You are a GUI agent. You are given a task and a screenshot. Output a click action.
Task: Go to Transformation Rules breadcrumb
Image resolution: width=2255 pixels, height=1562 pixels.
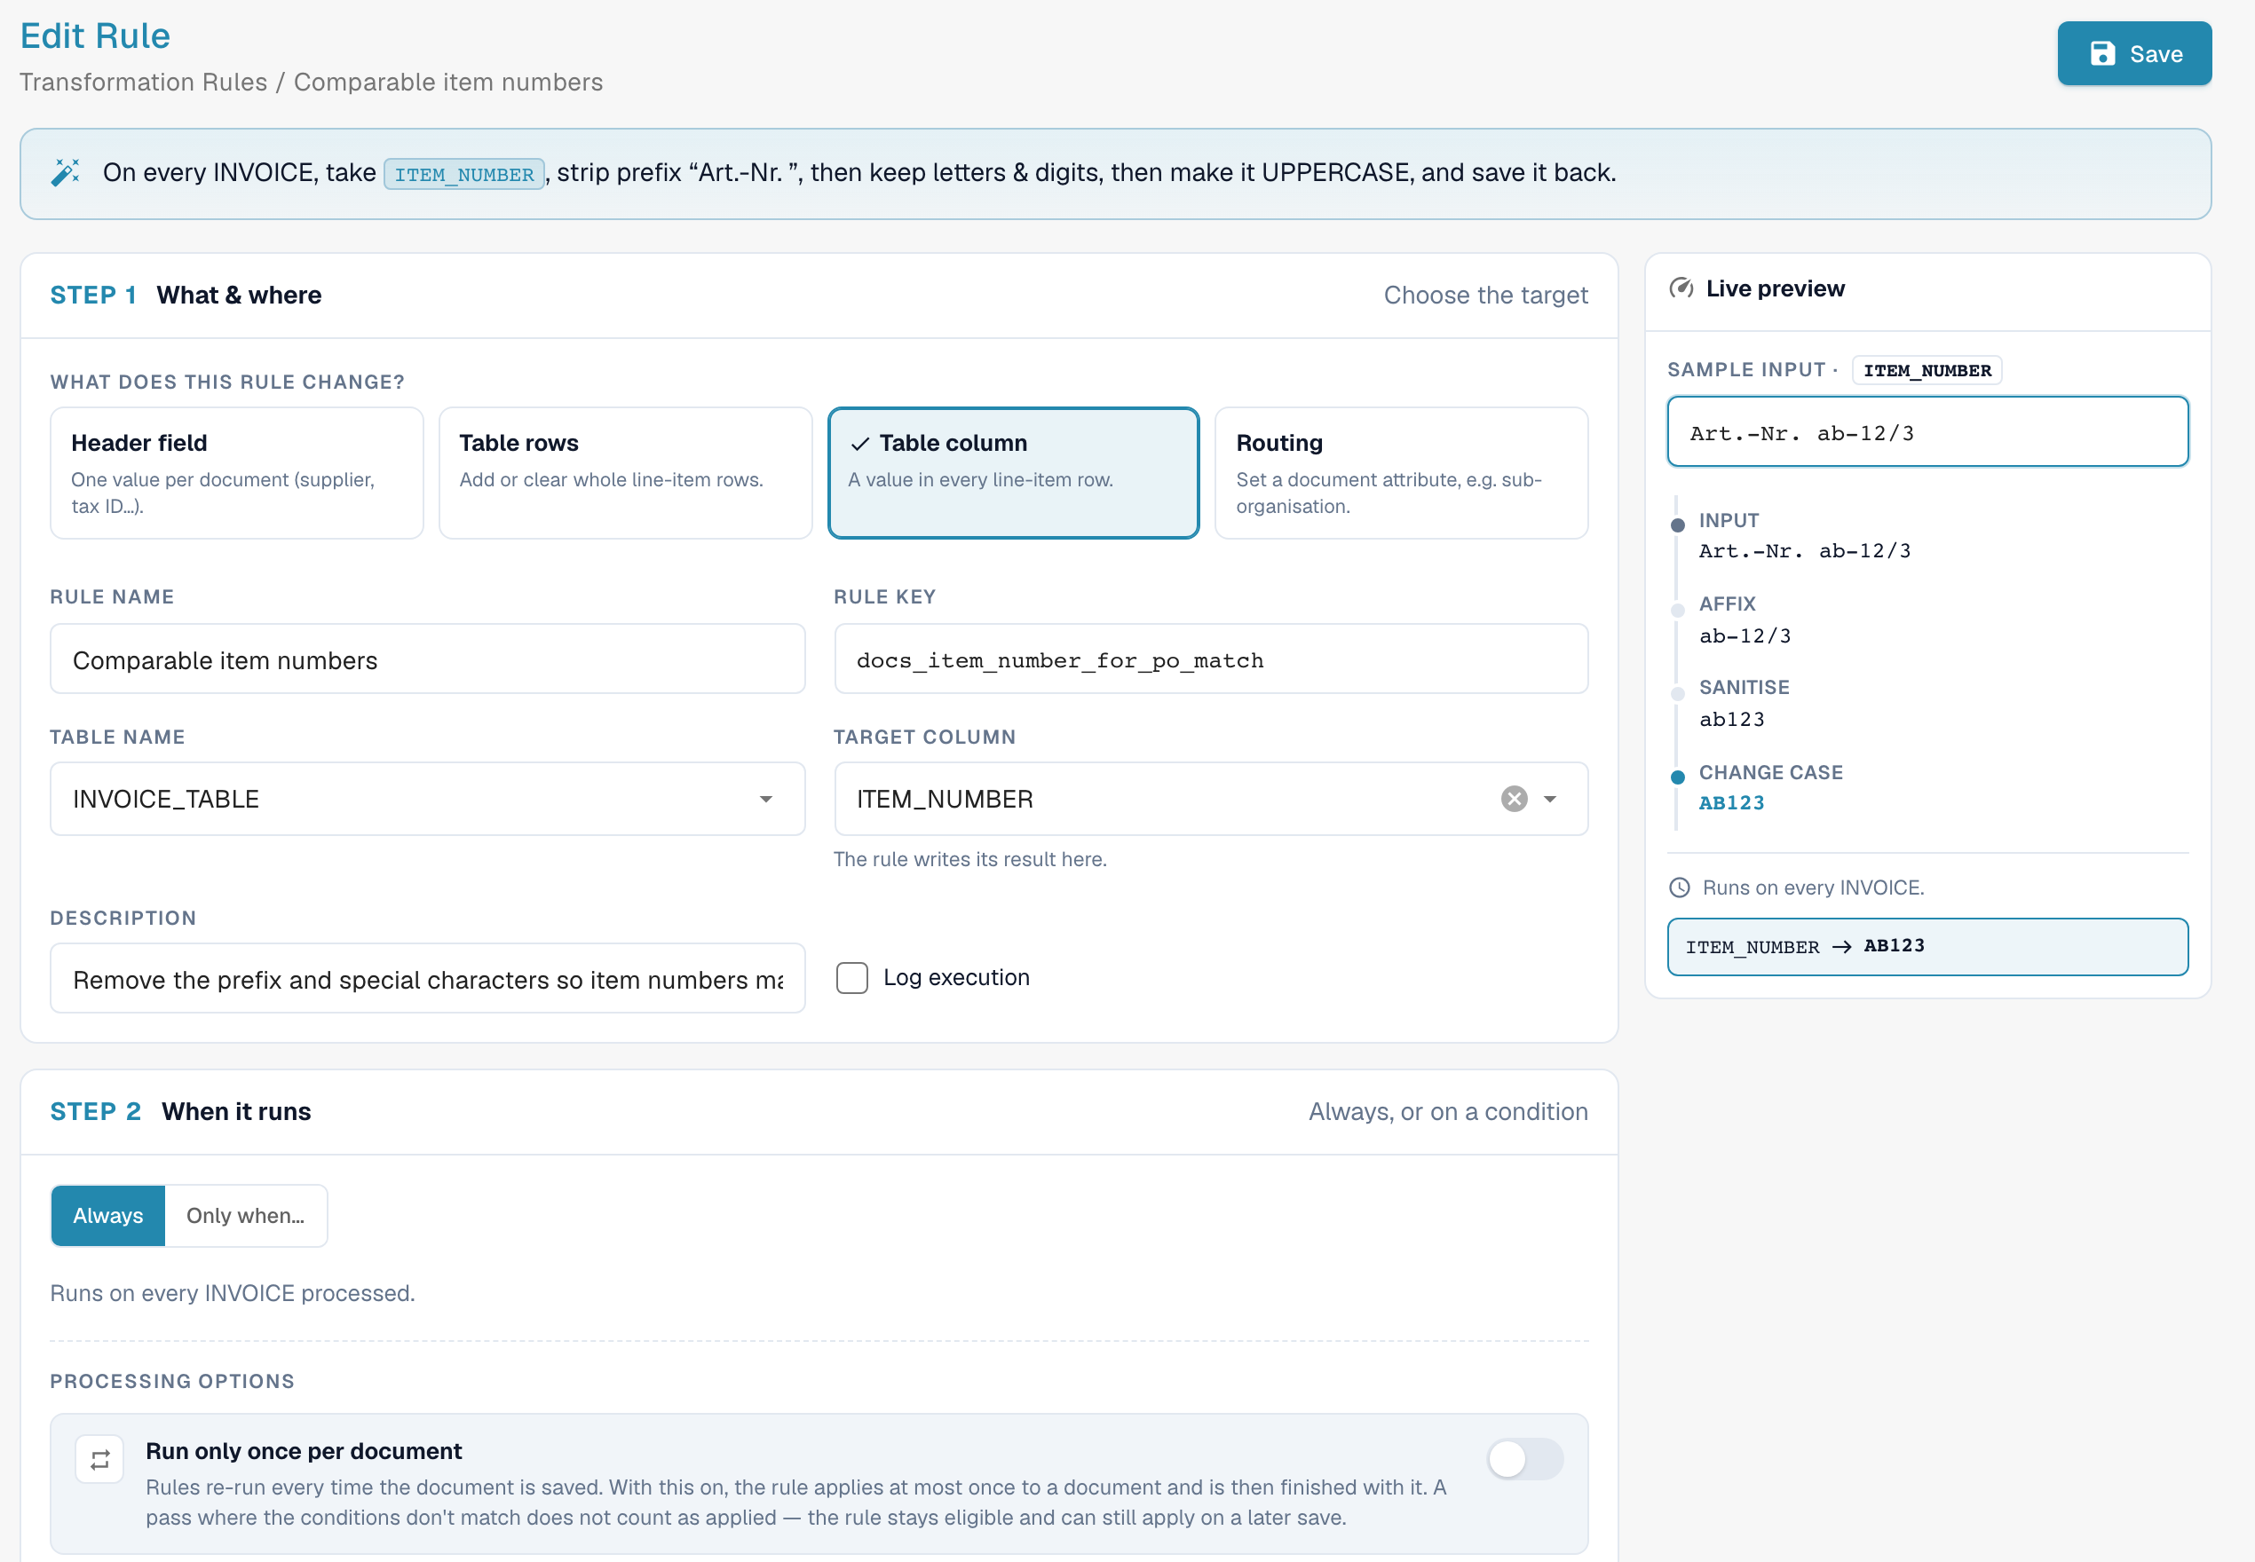tap(143, 83)
